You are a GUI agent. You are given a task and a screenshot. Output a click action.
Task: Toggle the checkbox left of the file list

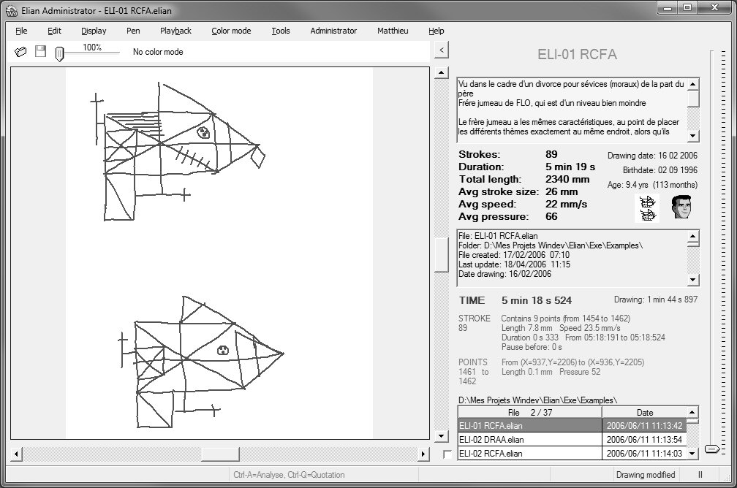point(447,454)
